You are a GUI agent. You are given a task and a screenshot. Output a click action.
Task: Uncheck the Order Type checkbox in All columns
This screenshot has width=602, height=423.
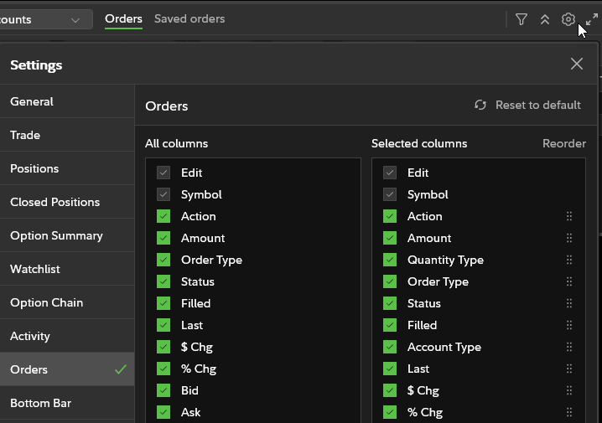click(163, 260)
